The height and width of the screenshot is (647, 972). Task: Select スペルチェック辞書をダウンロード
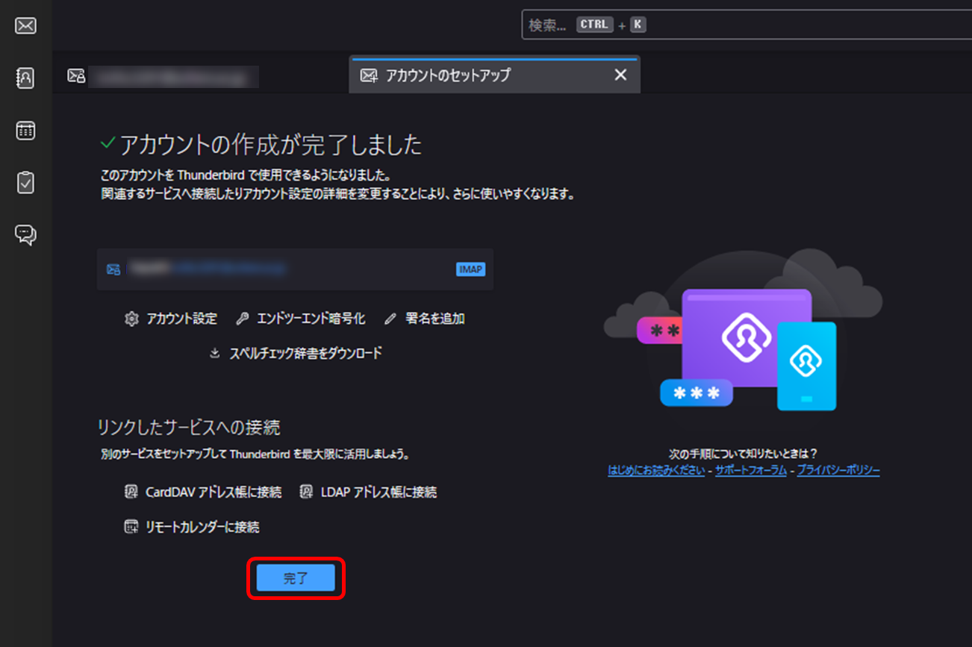click(295, 353)
